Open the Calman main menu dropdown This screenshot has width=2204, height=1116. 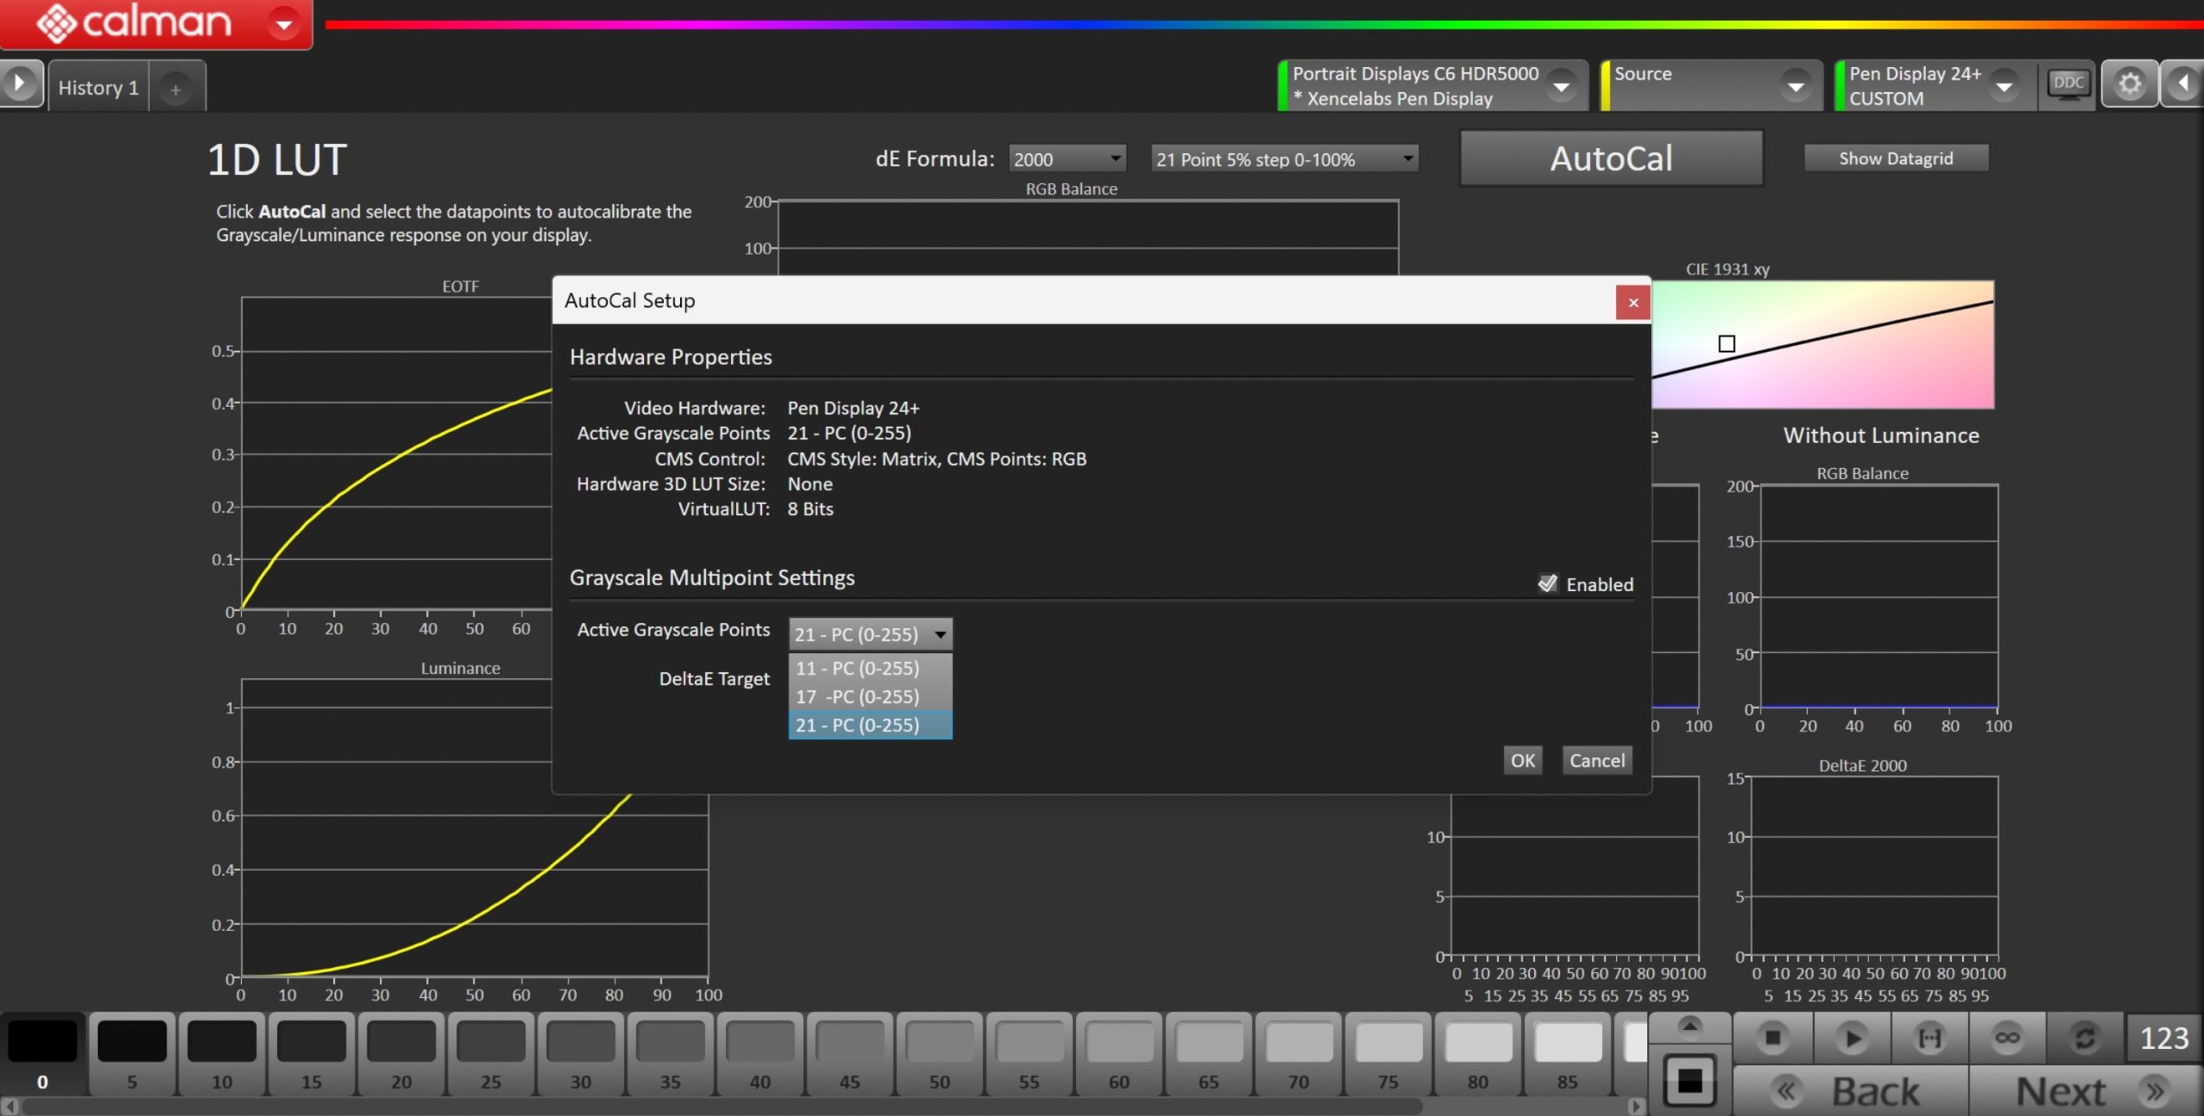click(283, 23)
